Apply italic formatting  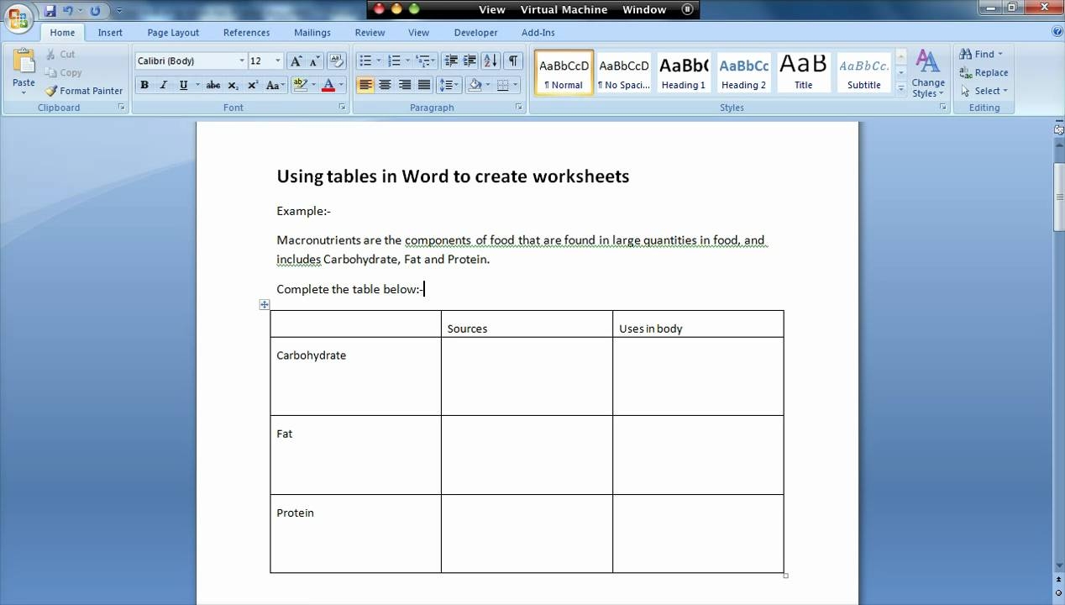tap(164, 84)
